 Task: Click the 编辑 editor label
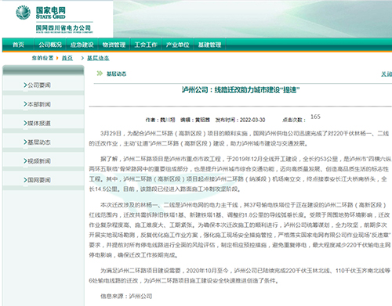pyautogui.click(x=185, y=120)
